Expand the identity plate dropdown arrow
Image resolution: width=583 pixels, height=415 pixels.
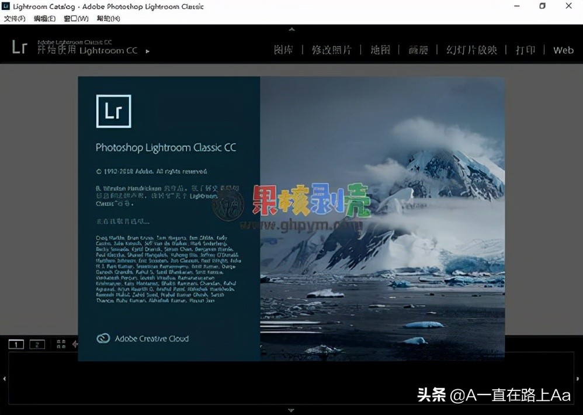(148, 51)
